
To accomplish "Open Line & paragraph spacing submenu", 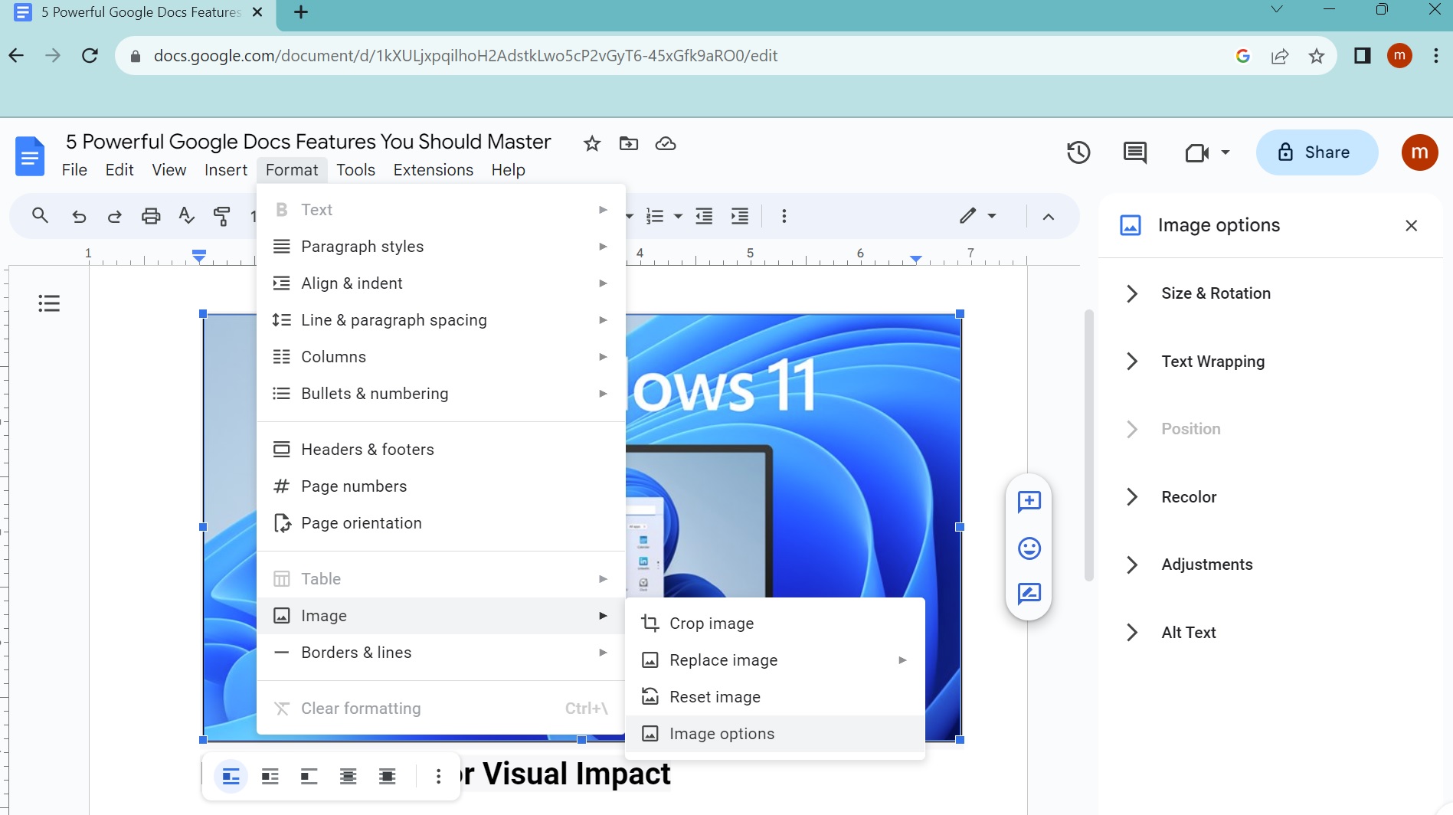I will coord(440,320).
